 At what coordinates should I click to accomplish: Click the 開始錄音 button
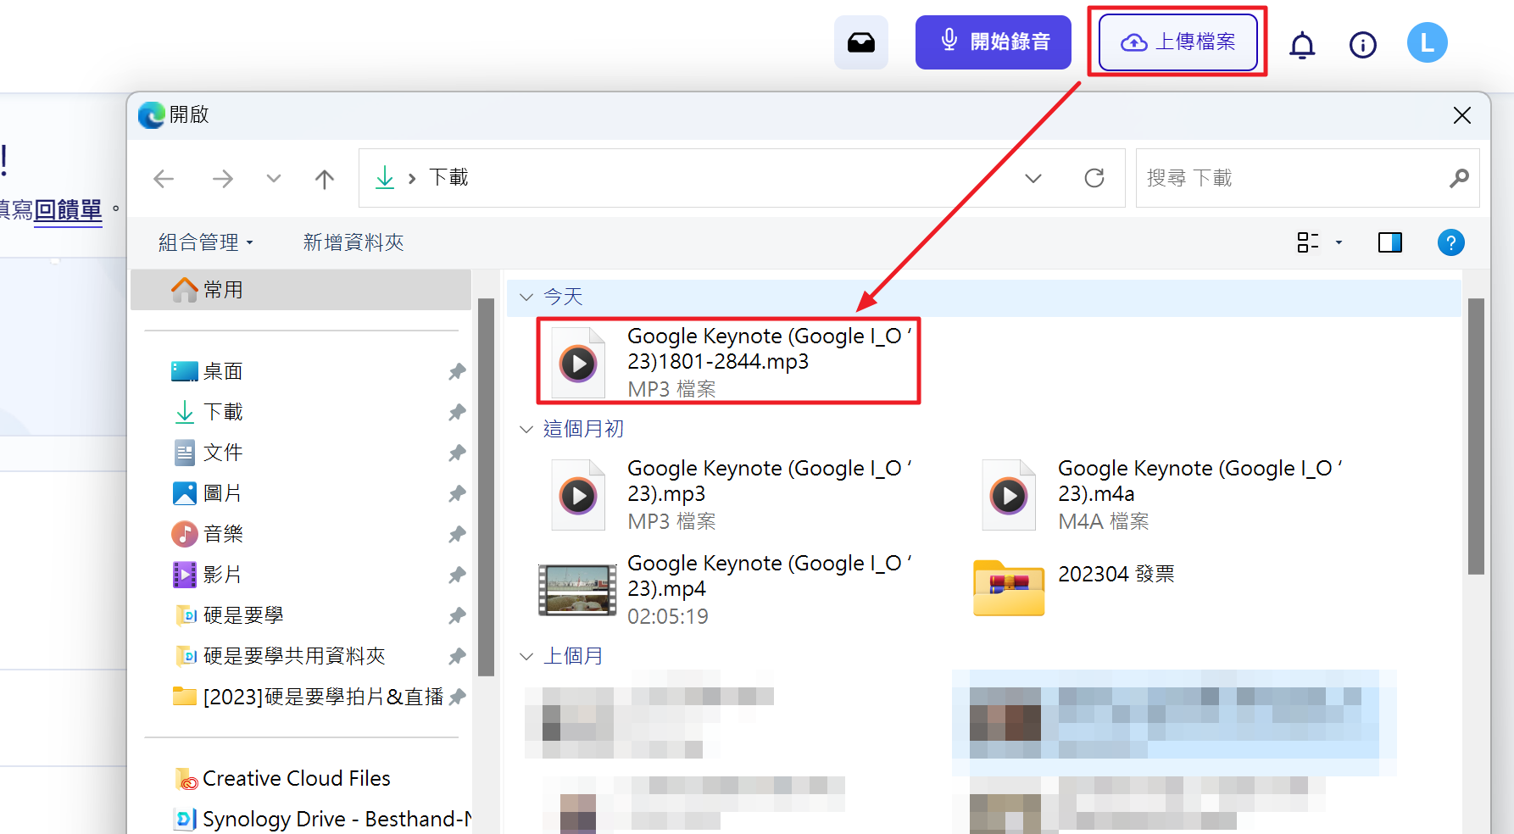(x=993, y=42)
